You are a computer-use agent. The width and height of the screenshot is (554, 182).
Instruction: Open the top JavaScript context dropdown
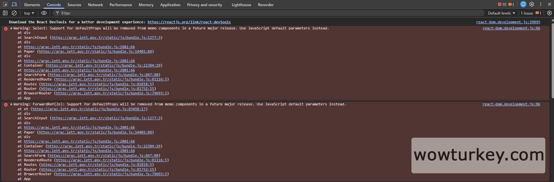[29, 13]
